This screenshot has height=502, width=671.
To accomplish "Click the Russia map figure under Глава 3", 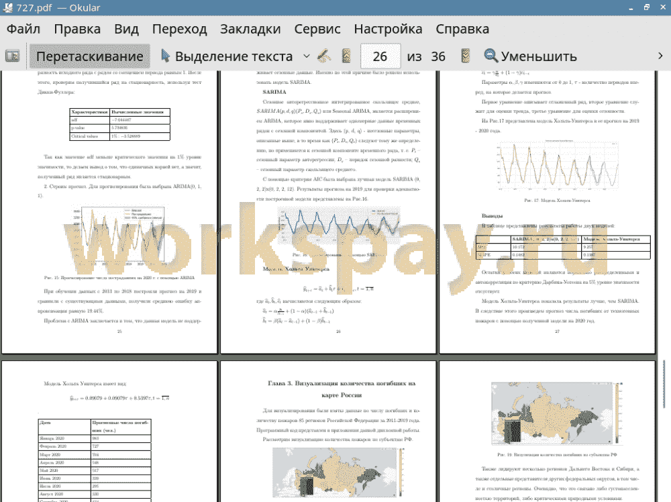I will pyautogui.click(x=338, y=472).
